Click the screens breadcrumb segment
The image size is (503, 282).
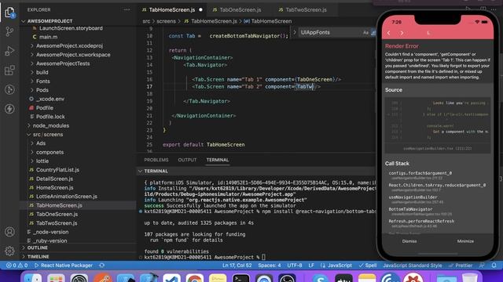[x=166, y=21]
